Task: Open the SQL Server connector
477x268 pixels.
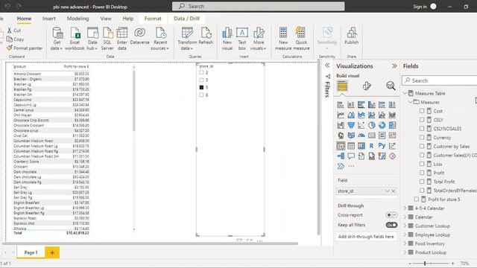Action: (x=107, y=39)
